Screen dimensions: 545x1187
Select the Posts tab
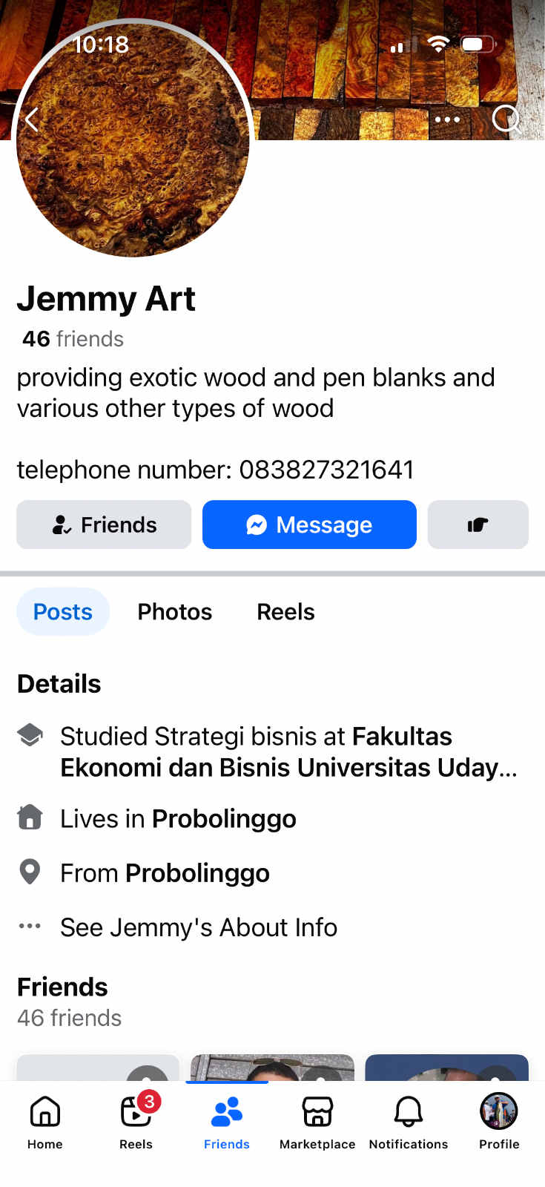63,612
